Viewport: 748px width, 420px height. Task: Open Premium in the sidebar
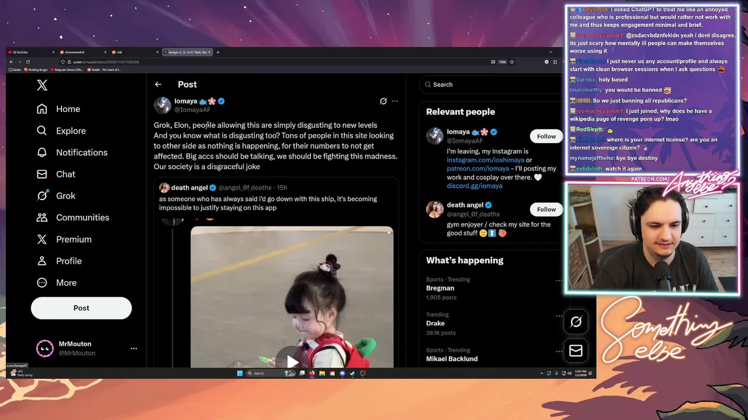click(x=64, y=239)
